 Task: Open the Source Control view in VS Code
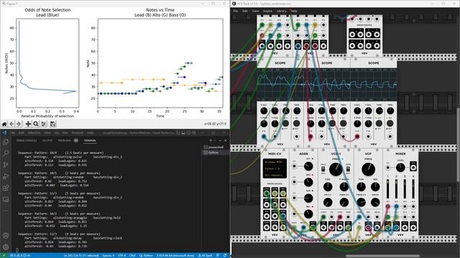6,165
